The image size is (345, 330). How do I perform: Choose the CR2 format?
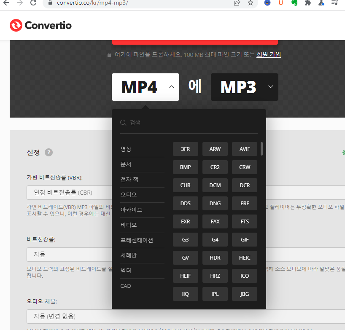[215, 167]
